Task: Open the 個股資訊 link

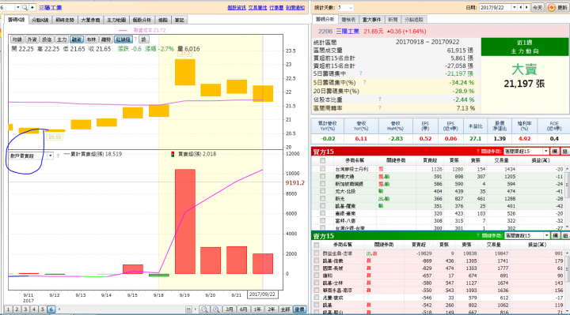Action: coord(237,8)
